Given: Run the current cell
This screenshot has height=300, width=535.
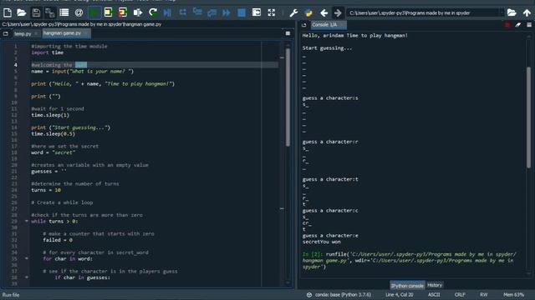Looking at the screenshot, I should 108,13.
